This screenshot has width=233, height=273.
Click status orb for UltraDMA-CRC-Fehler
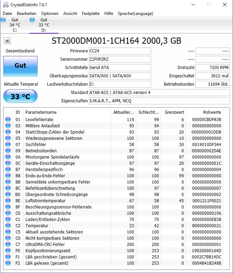click(x=8, y=244)
